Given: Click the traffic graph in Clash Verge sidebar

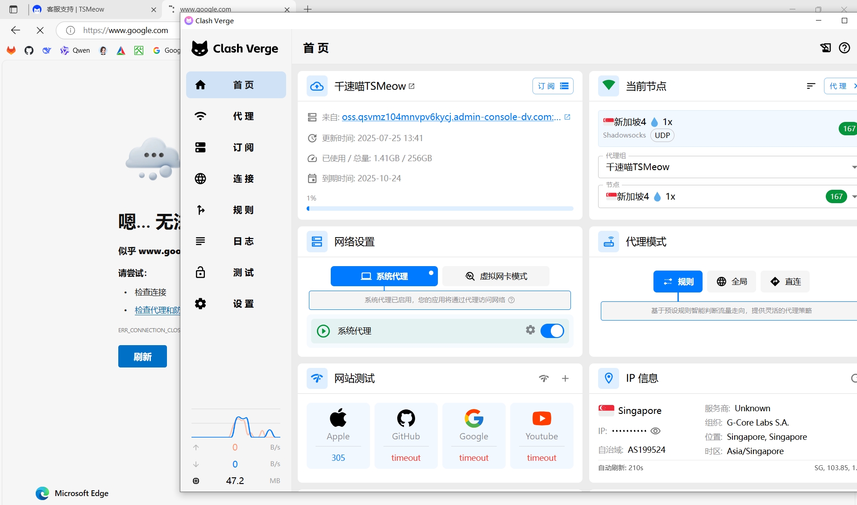Looking at the screenshot, I should pyautogui.click(x=236, y=423).
